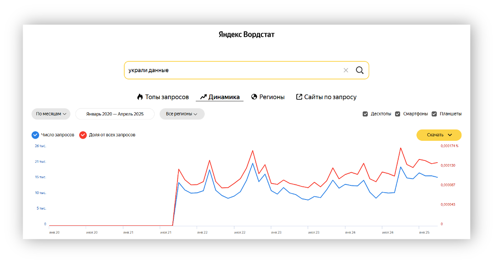Image resolution: width=497 pixels, height=264 pixels.
Task: Click the 0,000043 axis label
Action: click(448, 204)
